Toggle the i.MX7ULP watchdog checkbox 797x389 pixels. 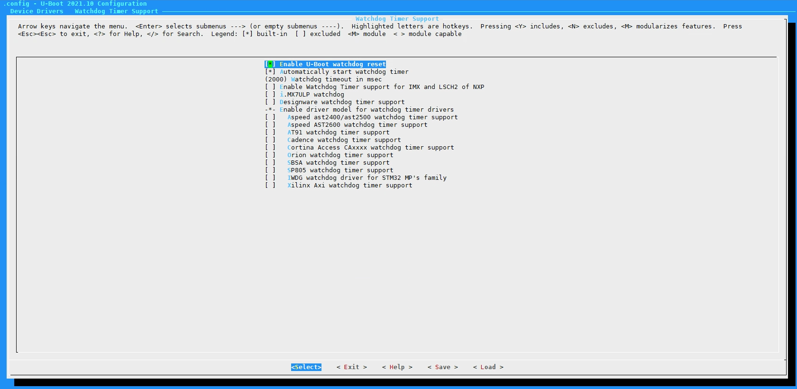pyautogui.click(x=270, y=95)
